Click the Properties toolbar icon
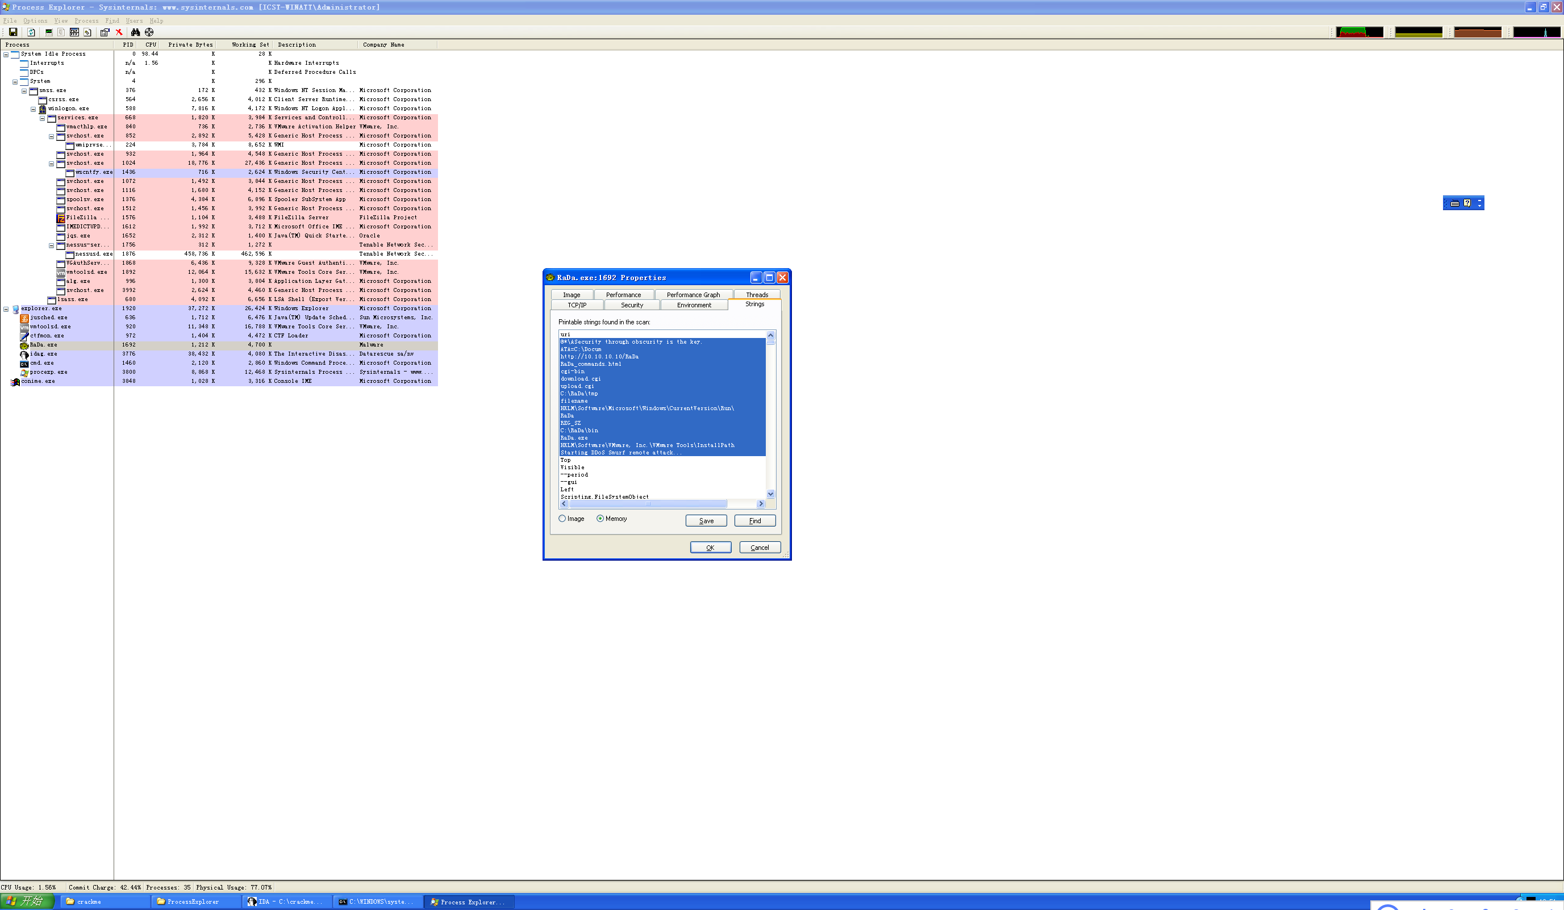This screenshot has width=1564, height=910. coord(105,32)
